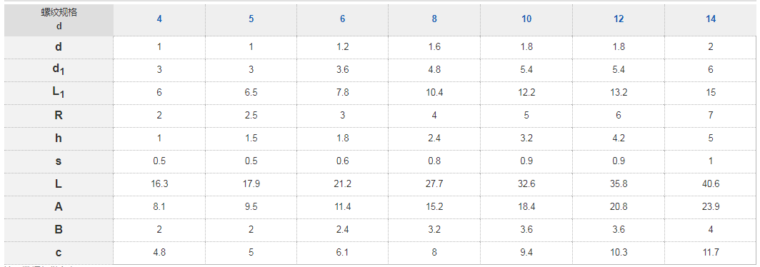Select the c row label
Viewport: 760px width, 267px height.
(x=59, y=252)
